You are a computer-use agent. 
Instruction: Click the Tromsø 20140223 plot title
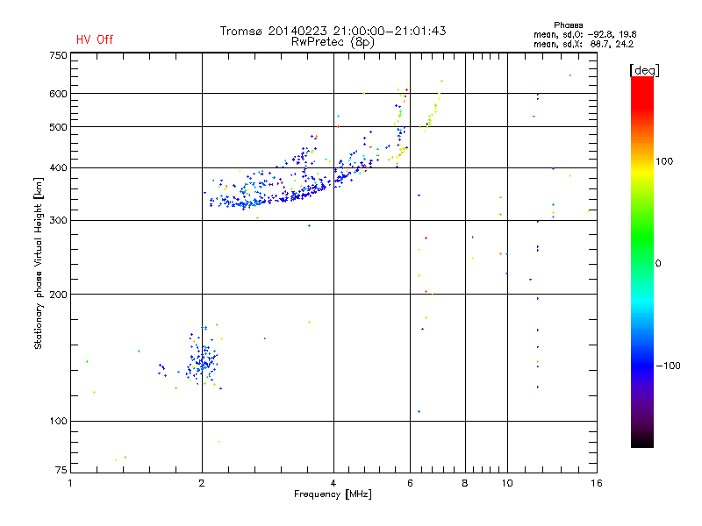(x=333, y=31)
